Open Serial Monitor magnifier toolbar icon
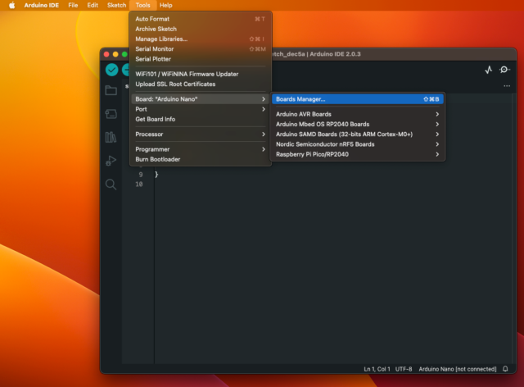 coord(505,70)
